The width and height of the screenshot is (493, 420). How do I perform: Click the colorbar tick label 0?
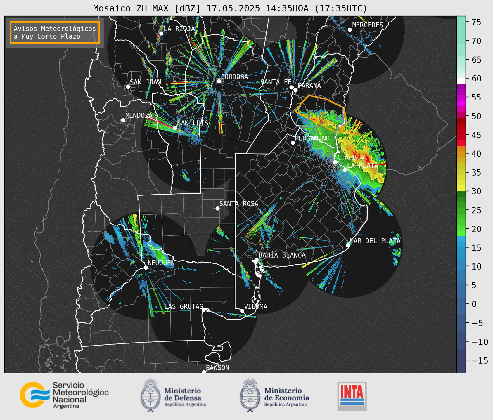tap(474, 304)
